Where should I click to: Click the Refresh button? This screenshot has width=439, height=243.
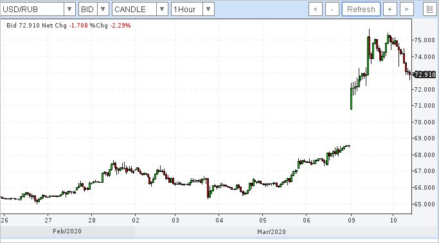pyautogui.click(x=361, y=9)
